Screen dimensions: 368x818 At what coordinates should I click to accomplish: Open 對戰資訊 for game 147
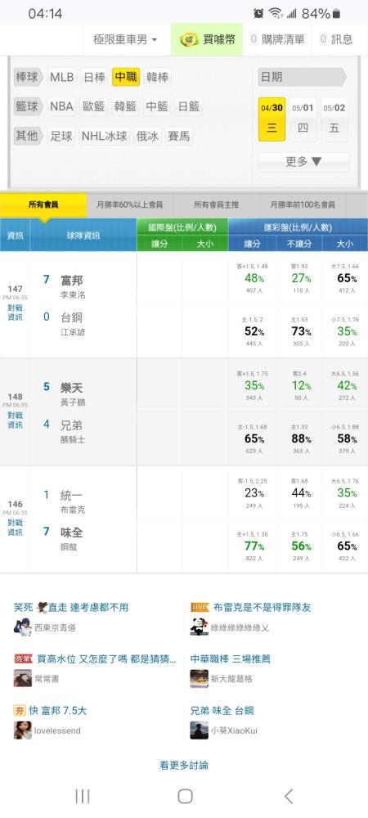(15, 312)
